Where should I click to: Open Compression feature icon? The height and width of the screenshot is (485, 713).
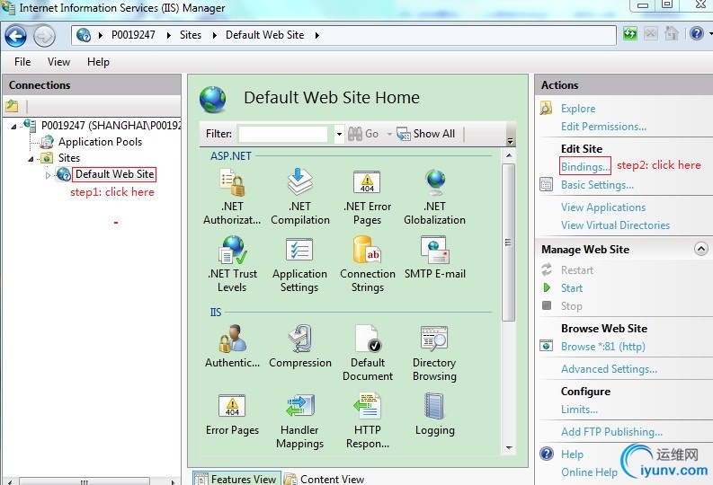pyautogui.click(x=300, y=339)
